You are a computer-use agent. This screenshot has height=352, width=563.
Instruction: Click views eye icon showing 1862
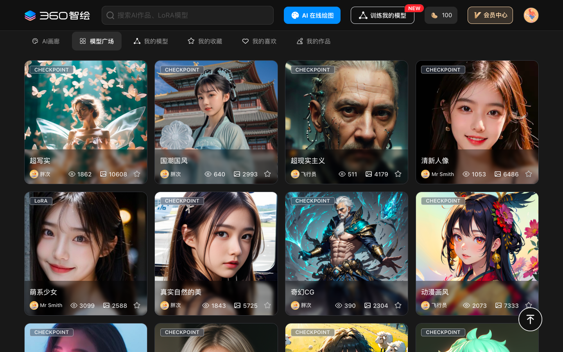click(x=72, y=174)
